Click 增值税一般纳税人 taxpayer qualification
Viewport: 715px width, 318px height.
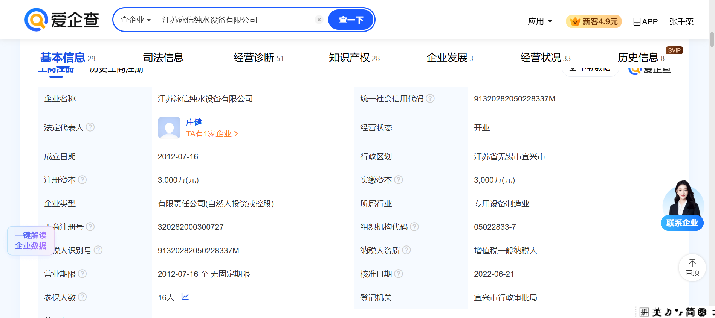coord(506,251)
